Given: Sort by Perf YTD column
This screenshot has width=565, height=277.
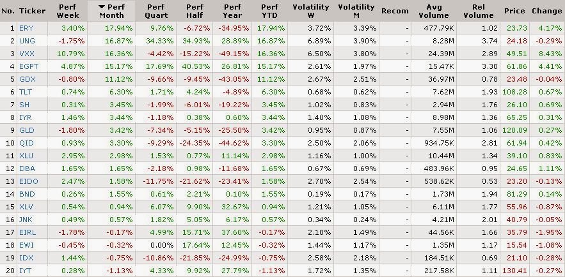Looking at the screenshot, I should pos(269,11).
